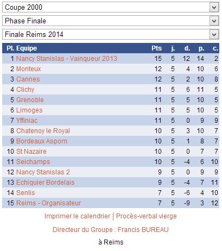
Task: Open the Clichy team page
Action: pos(25,90)
